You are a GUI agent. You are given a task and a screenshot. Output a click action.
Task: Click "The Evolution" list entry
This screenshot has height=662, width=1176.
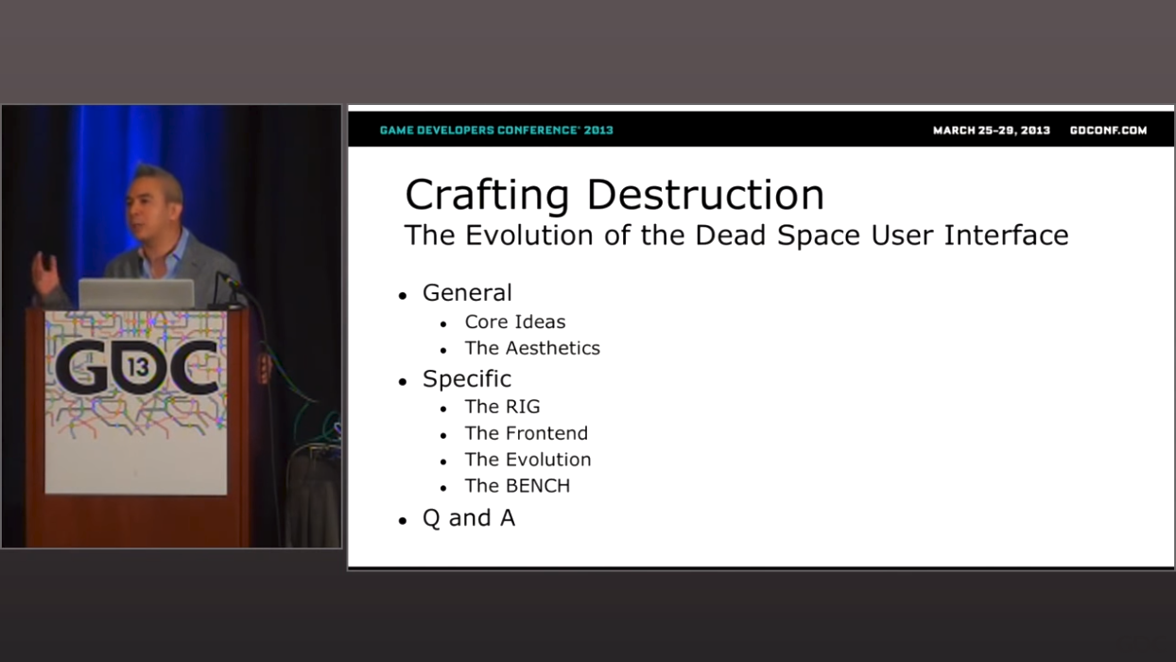click(x=527, y=460)
